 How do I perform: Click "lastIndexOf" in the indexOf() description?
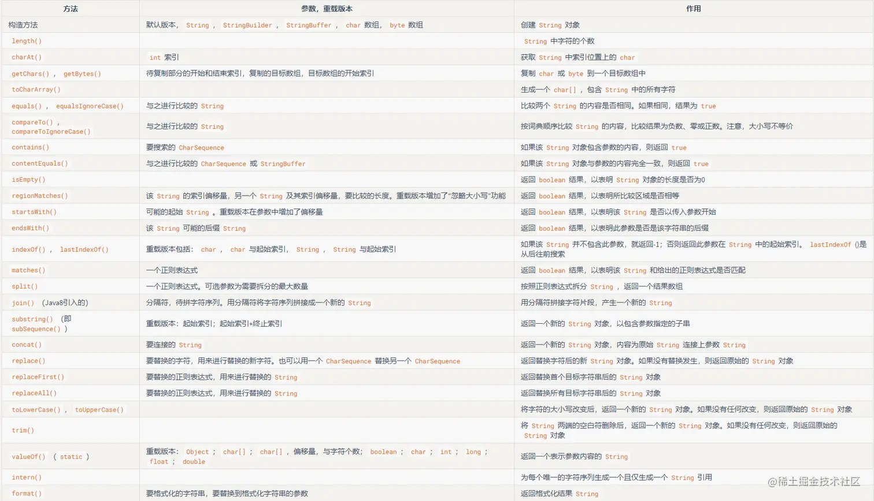point(830,244)
